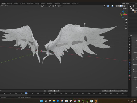137x103 pixels.
Task: Toggle proportional editing button
Action: click(59, 6)
